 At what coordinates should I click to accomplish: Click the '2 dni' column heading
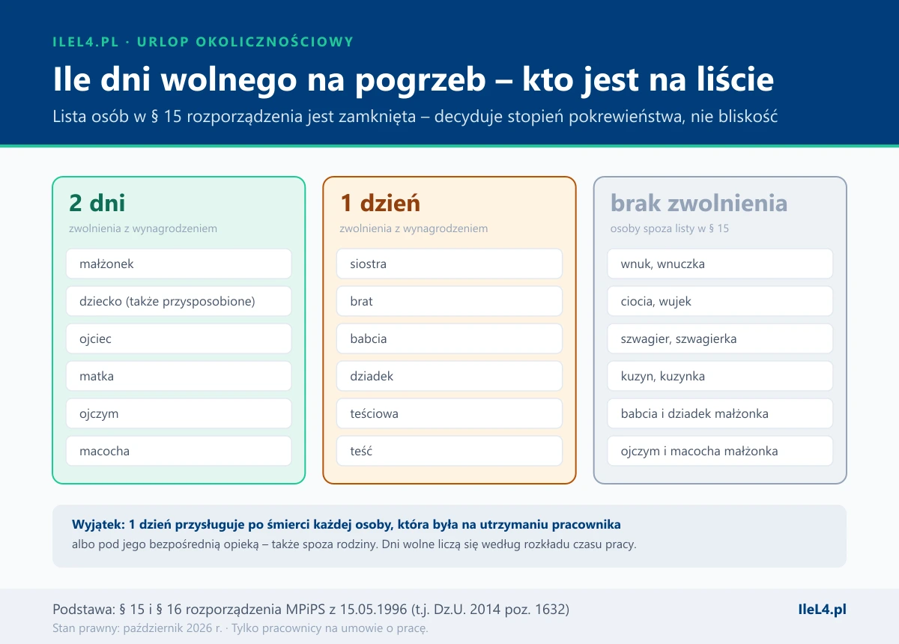click(97, 203)
